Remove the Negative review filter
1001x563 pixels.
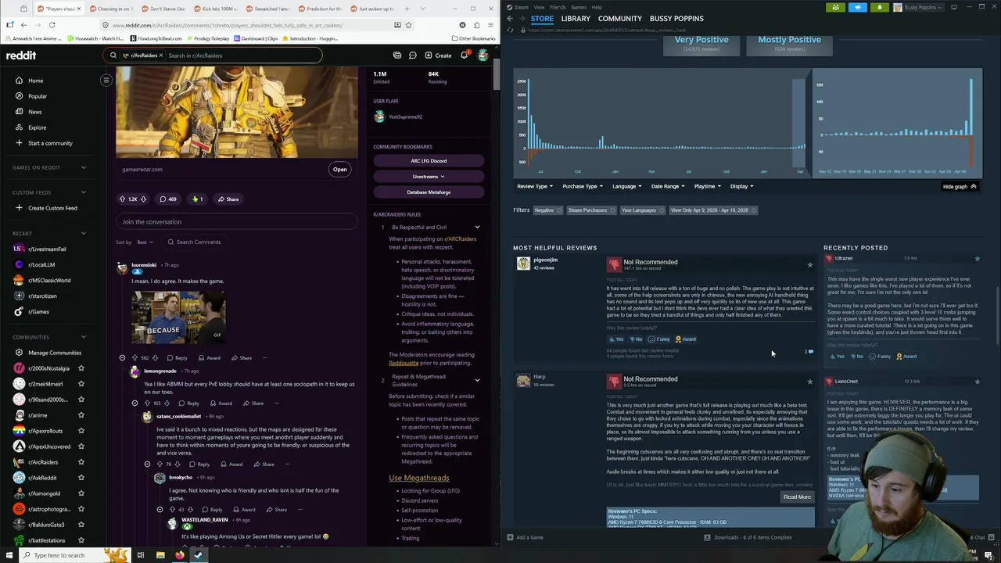click(558, 210)
